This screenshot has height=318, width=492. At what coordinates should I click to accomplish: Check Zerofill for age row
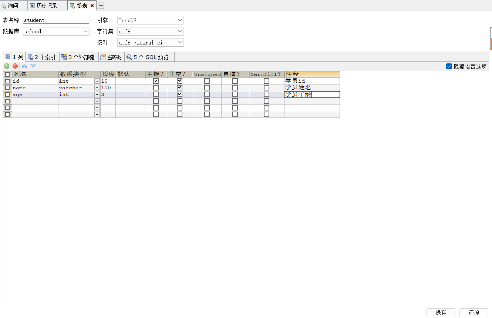[x=266, y=94]
